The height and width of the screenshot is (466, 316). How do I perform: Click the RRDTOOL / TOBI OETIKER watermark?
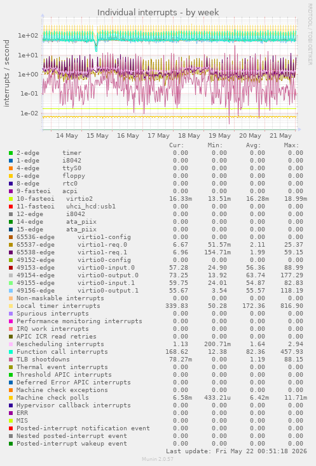(310, 34)
